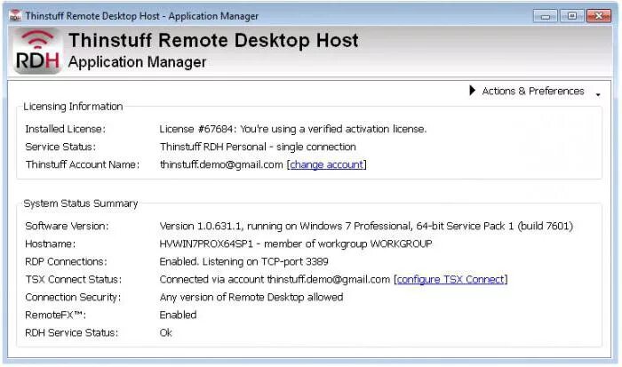Click the window title bar text
Image resolution: width=622 pixels, height=367 pixels.
tap(142, 16)
